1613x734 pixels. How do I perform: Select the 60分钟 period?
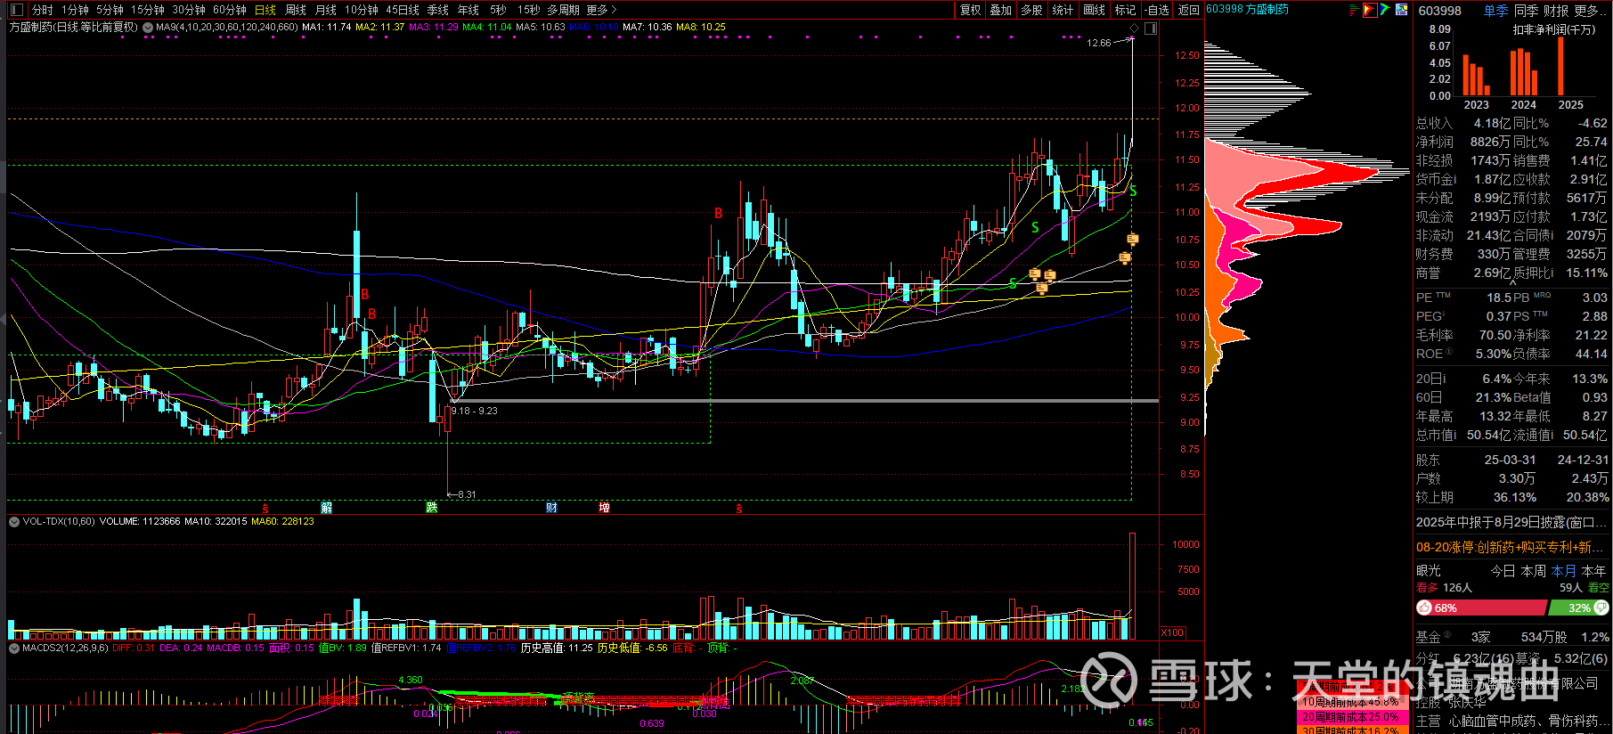click(230, 10)
